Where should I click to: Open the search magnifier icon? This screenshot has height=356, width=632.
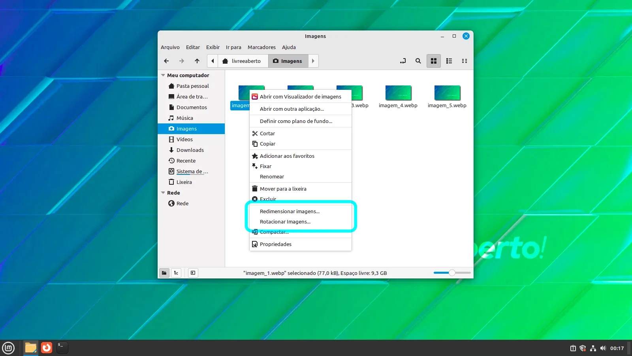pyautogui.click(x=418, y=61)
